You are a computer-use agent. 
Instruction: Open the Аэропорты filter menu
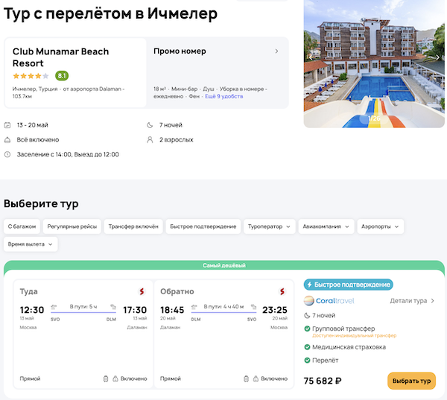[x=380, y=226]
